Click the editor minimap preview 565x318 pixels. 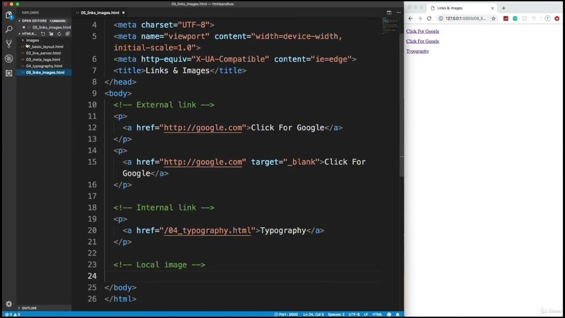[390, 26]
